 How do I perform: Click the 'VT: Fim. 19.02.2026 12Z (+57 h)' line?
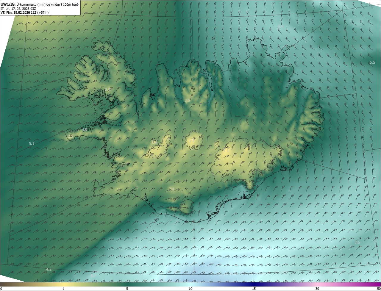[x=25, y=12]
